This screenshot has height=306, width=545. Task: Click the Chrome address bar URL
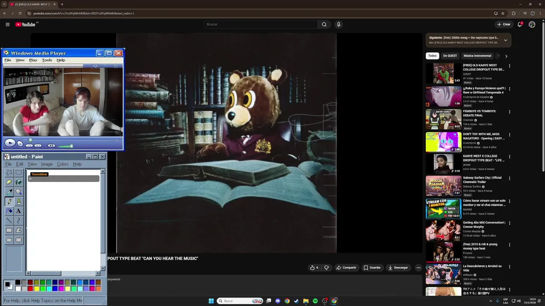click(83, 13)
